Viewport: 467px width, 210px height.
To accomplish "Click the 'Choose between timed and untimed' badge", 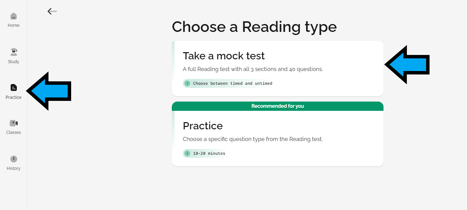I will [x=232, y=83].
